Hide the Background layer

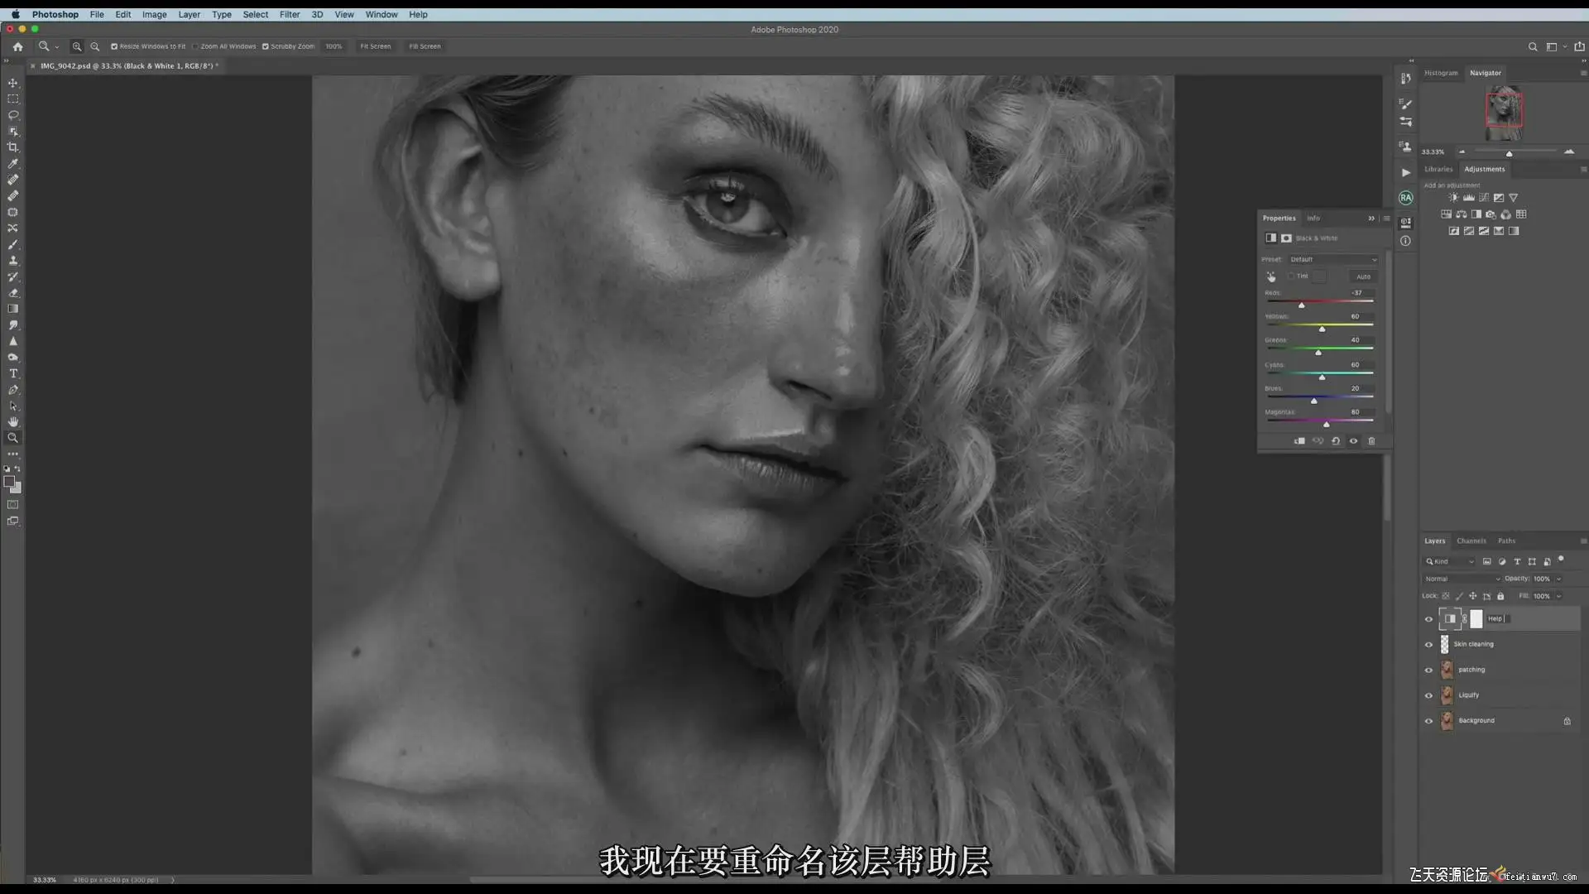(1428, 722)
